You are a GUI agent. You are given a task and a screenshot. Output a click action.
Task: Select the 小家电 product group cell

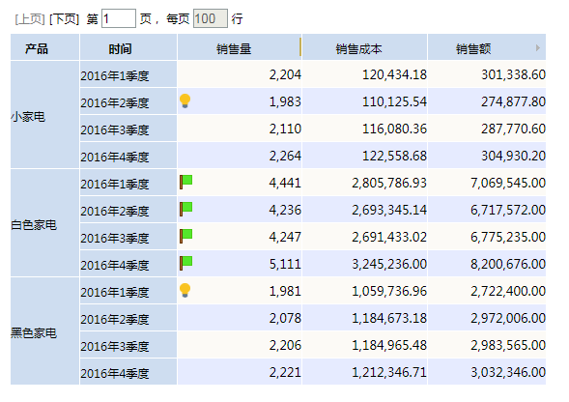click(x=44, y=115)
